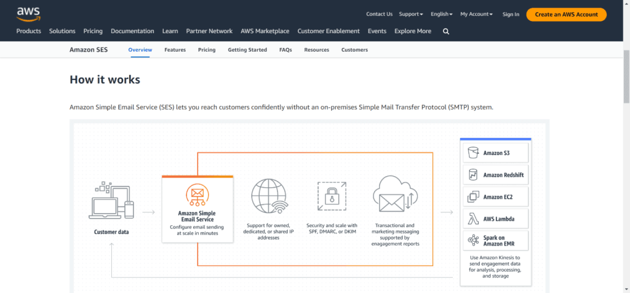Click the Sign In link

tap(511, 14)
